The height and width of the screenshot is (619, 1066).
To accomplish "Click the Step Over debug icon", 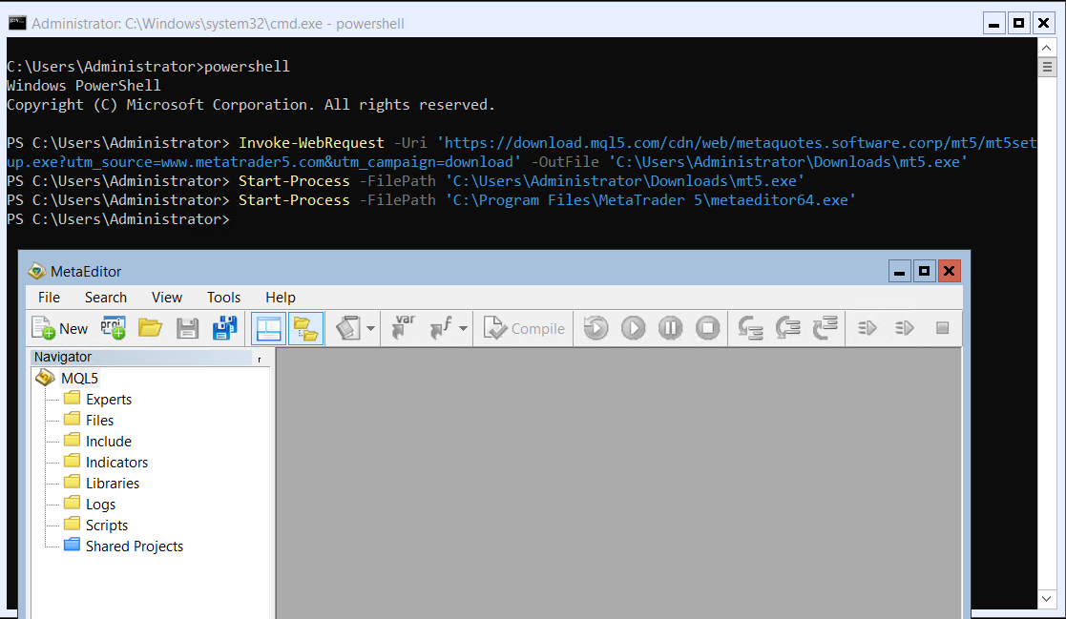I will 788,328.
